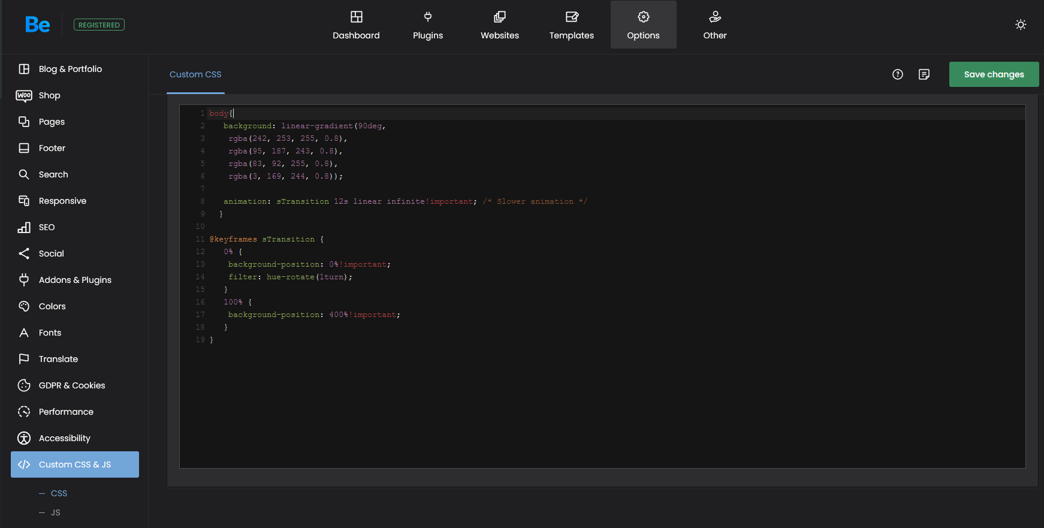Open Blog & Portfolio options
Image resolution: width=1044 pixels, height=528 pixels.
coord(75,69)
